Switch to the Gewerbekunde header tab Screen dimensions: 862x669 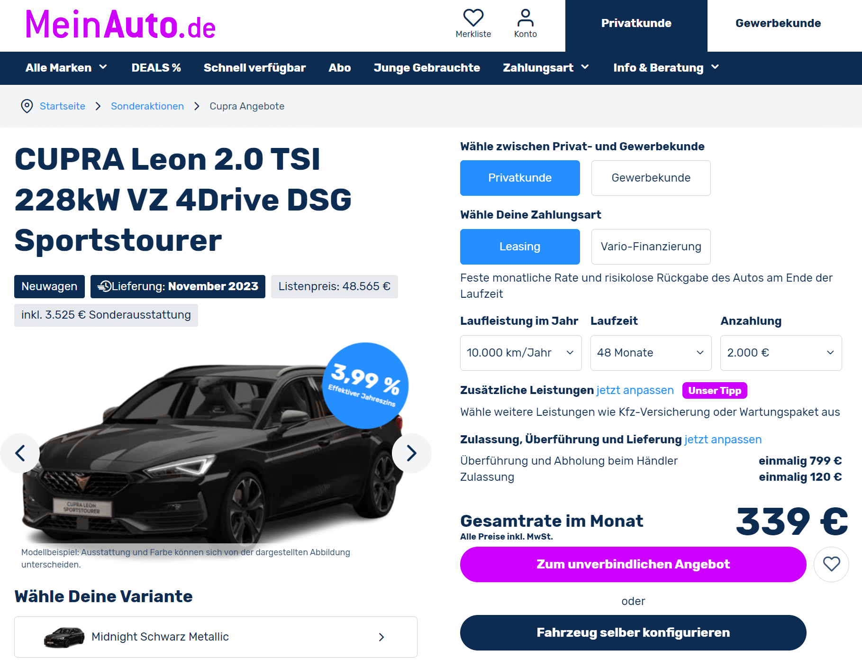pyautogui.click(x=778, y=23)
